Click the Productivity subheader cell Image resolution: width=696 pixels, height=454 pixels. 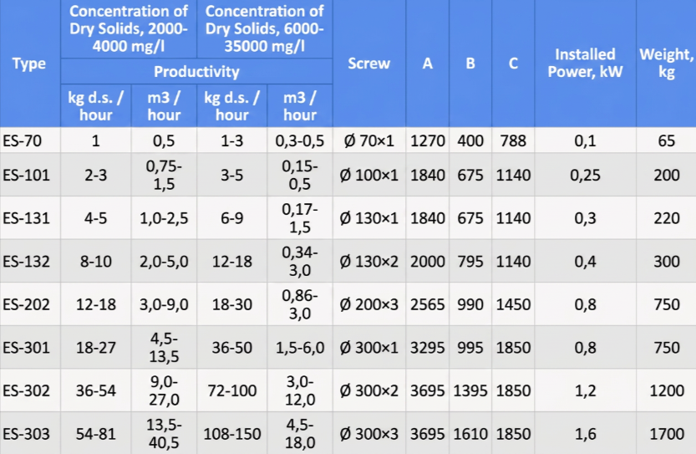[196, 71]
